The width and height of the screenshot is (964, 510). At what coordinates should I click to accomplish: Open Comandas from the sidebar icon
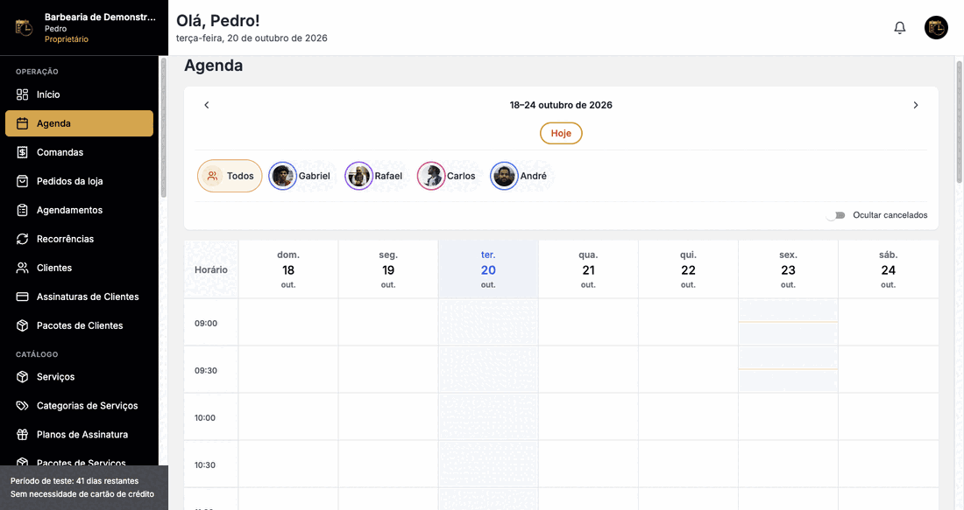(x=22, y=152)
